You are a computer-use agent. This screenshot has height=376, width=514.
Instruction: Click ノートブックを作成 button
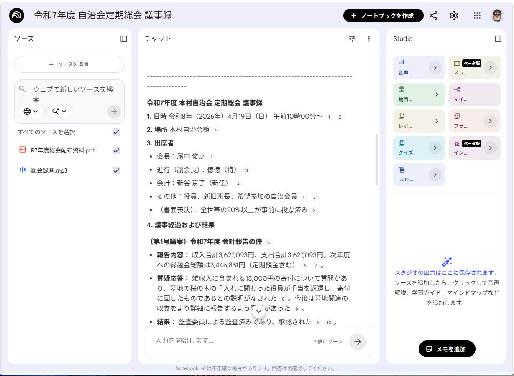[x=383, y=15]
